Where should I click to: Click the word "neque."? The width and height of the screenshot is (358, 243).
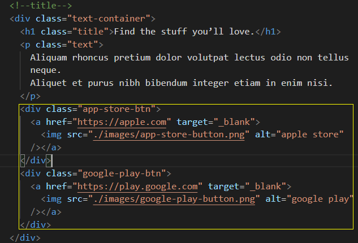click(x=46, y=70)
